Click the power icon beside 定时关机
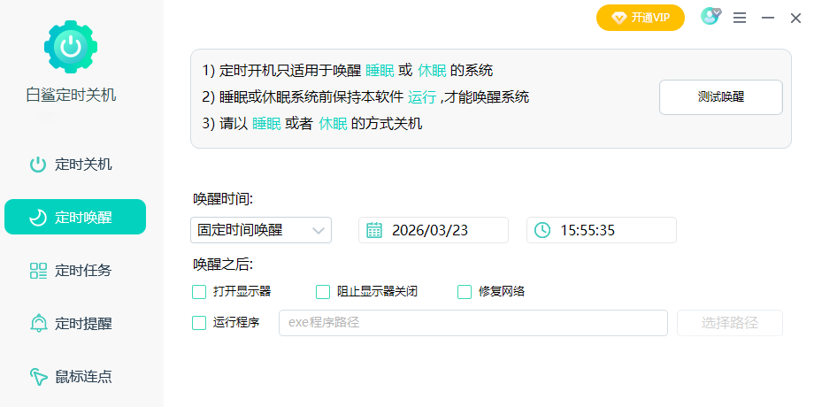The height and width of the screenshot is (407, 814). 38,165
